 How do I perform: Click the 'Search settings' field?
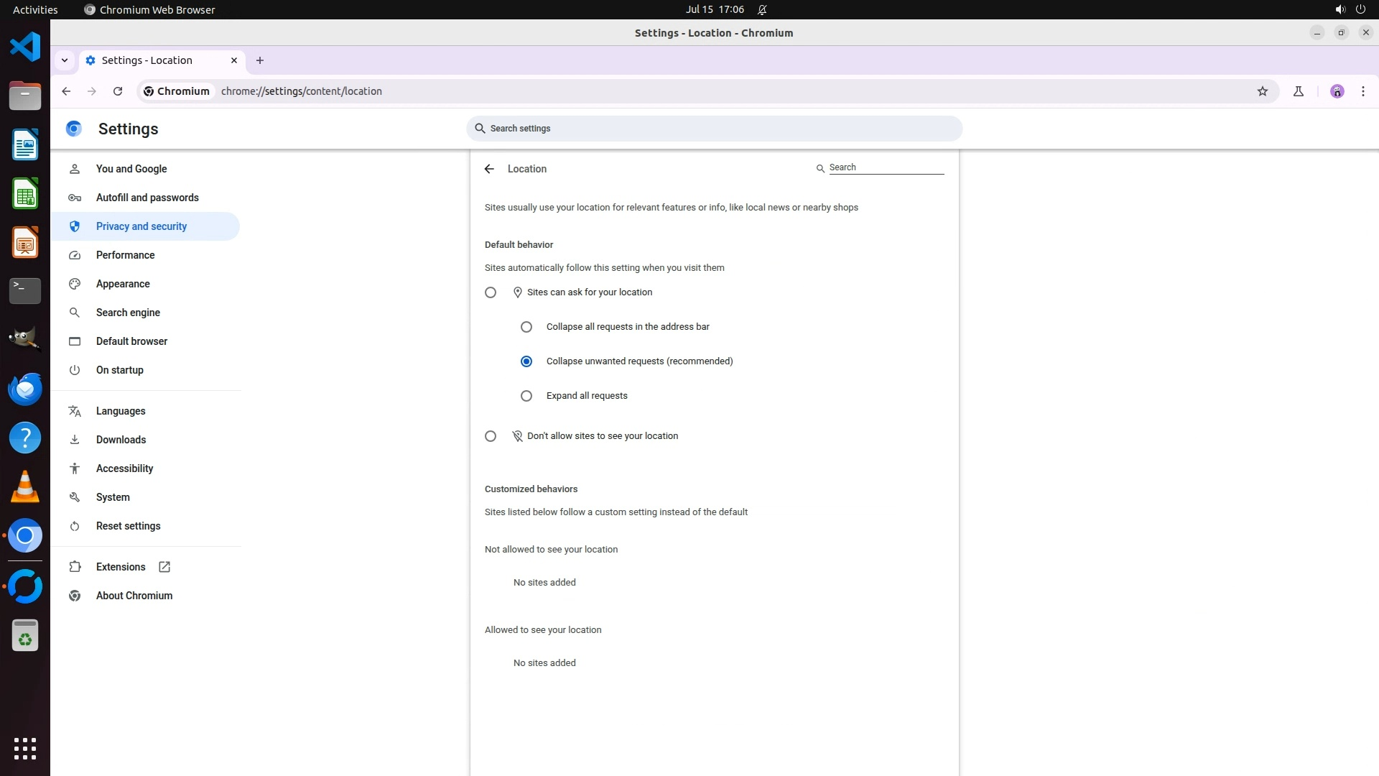point(714,129)
